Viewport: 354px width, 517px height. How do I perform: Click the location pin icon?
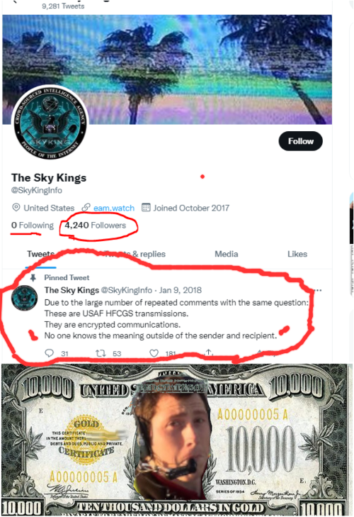click(16, 207)
